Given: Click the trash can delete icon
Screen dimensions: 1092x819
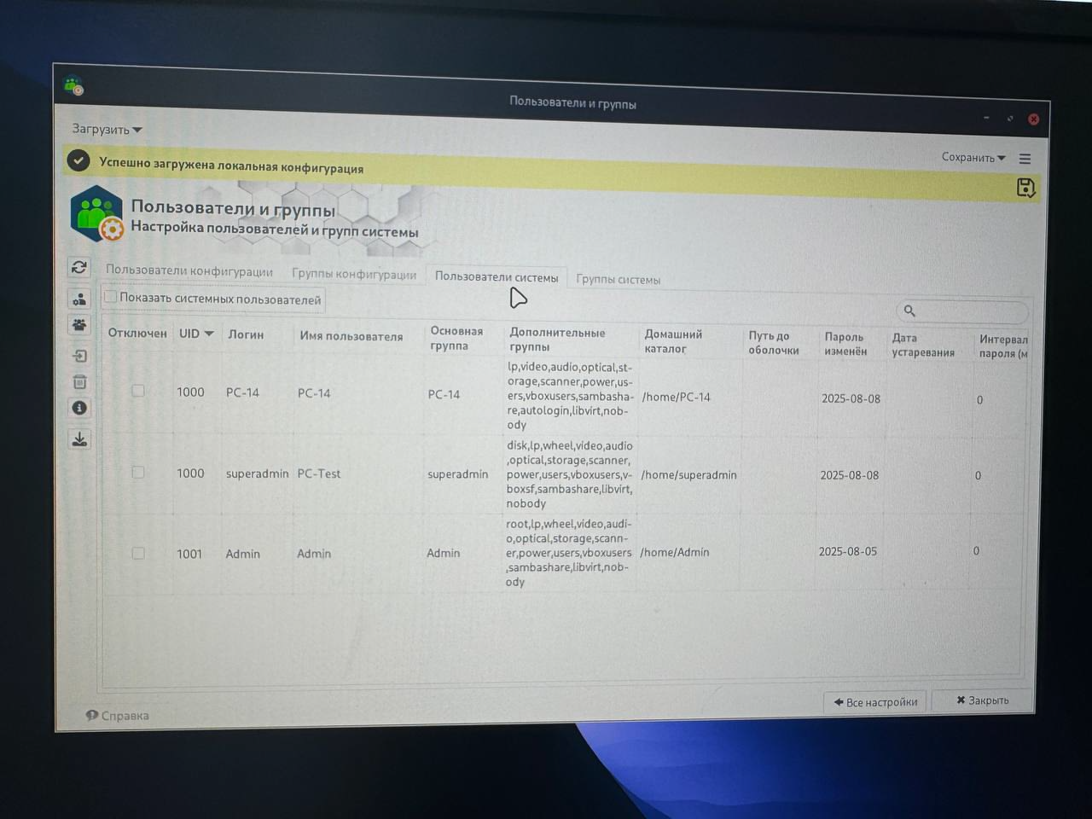Looking at the screenshot, I should coord(79,382).
